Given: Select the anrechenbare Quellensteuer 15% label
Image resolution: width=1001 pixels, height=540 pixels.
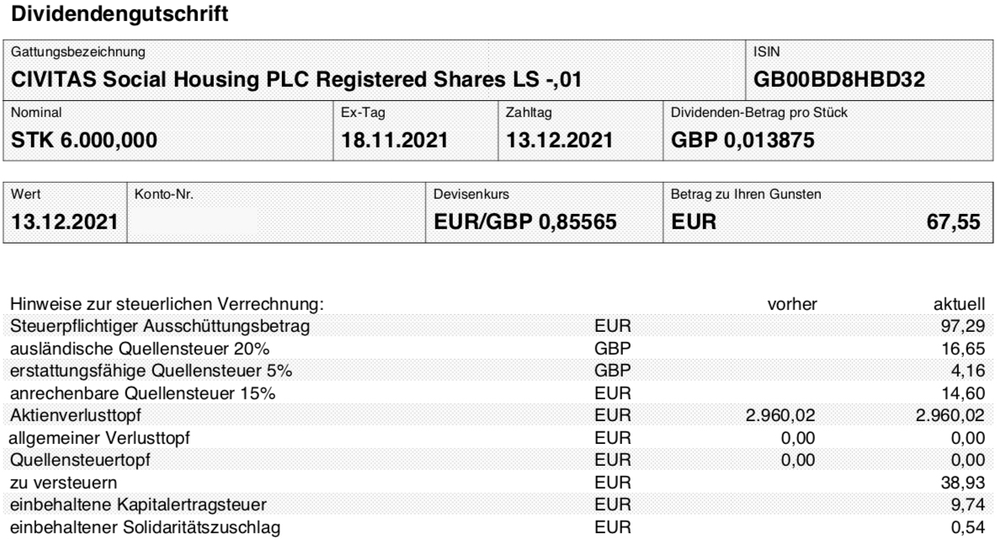Looking at the screenshot, I should coord(142,393).
